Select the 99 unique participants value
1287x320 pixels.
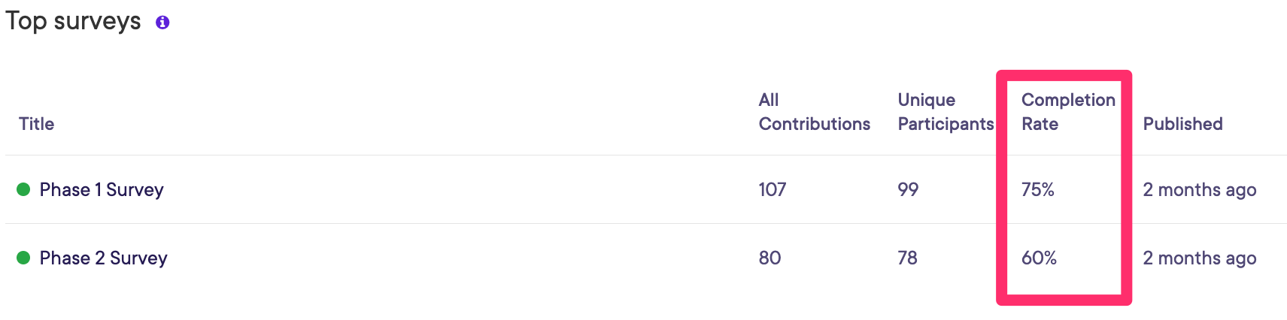click(908, 189)
